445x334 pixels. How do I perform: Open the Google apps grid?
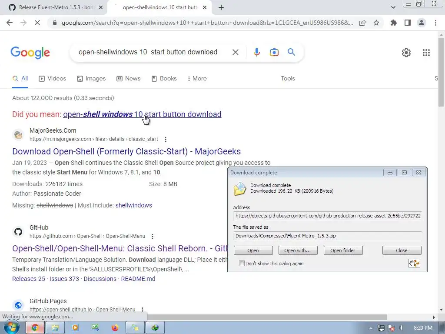426,53
